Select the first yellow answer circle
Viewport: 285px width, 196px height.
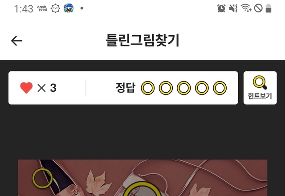(148, 88)
